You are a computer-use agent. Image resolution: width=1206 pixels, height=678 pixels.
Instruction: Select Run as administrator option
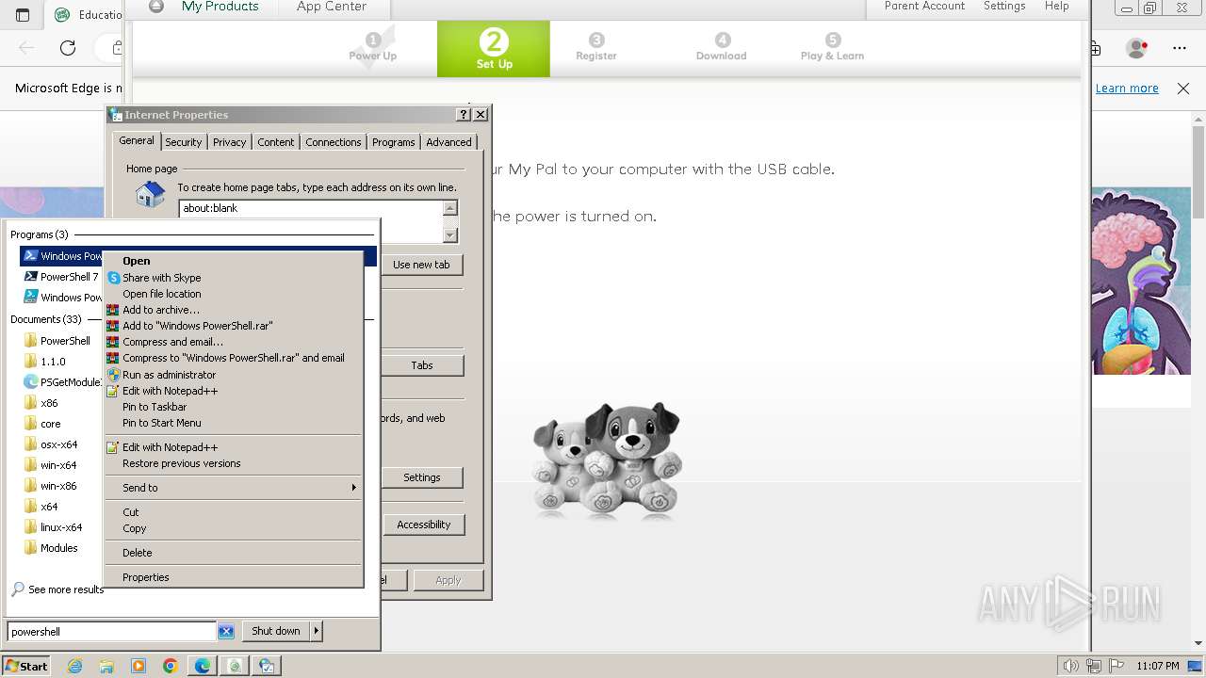click(x=169, y=375)
